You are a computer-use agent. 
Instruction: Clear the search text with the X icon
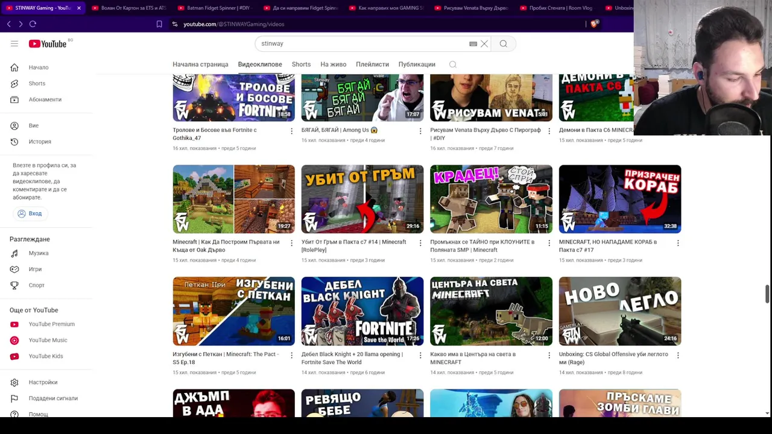pyautogui.click(x=484, y=43)
